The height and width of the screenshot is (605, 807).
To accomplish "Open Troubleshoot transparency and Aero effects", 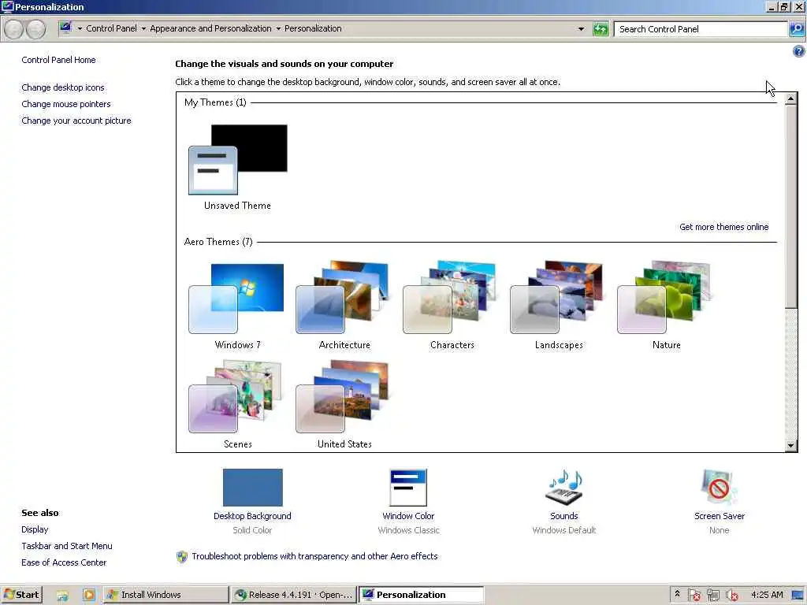I will (x=314, y=556).
